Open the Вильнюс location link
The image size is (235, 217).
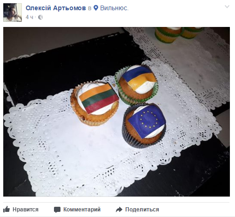pyautogui.click(x=114, y=8)
